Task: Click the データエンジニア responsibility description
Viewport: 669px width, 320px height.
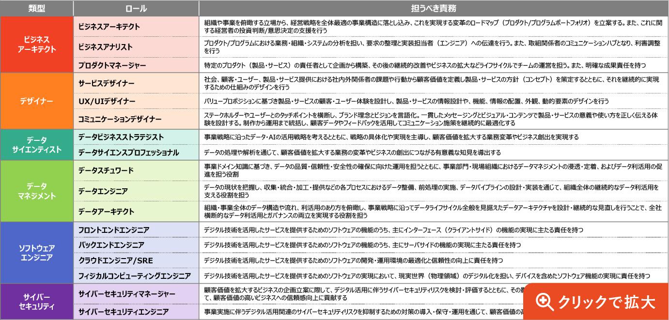Action: pyautogui.click(x=434, y=191)
